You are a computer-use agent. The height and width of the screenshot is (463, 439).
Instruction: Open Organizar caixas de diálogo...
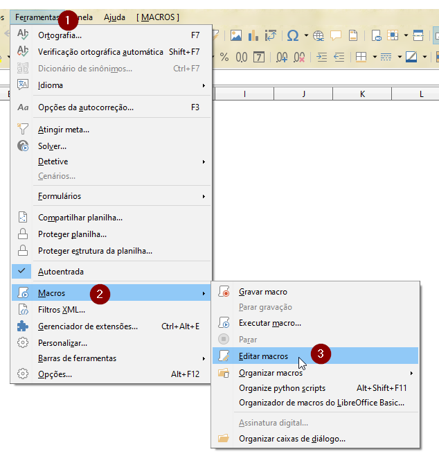pos(315,439)
